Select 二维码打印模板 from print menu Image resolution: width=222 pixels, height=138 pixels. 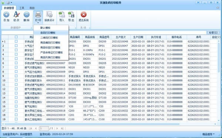click(51, 38)
